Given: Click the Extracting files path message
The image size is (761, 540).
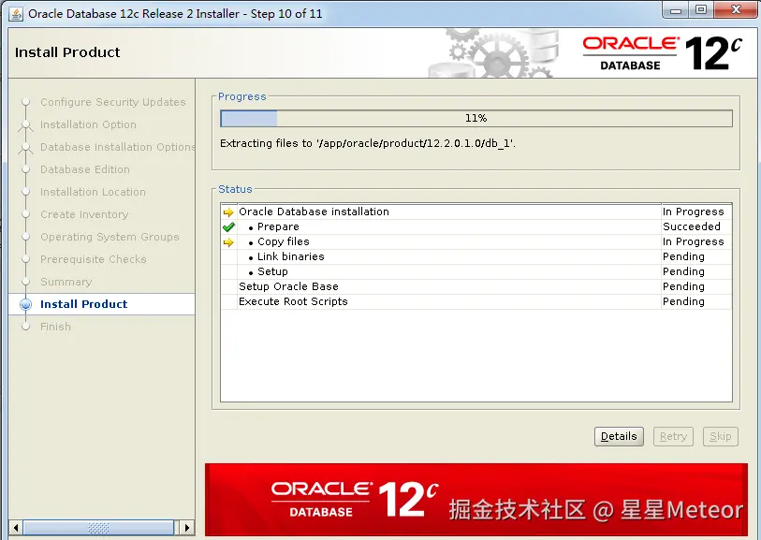Looking at the screenshot, I should point(368,143).
